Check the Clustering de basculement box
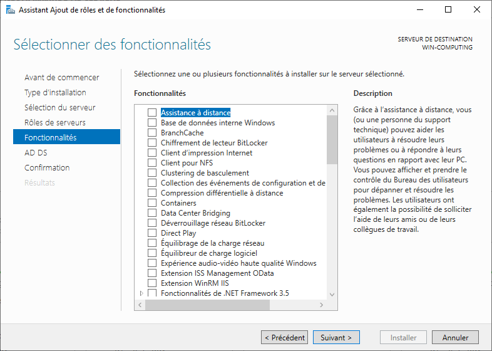The image size is (492, 351). pos(152,173)
